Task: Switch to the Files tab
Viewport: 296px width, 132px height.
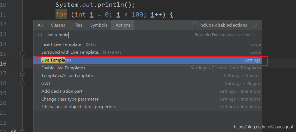Action: [78, 25]
